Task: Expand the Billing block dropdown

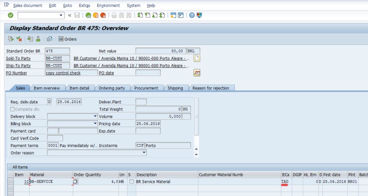Action: pyautogui.click(x=95, y=124)
